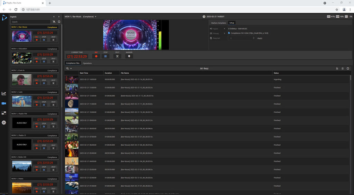Click the refresh icon beside ingest search
The height and width of the screenshot is (195, 354).
[59, 22]
